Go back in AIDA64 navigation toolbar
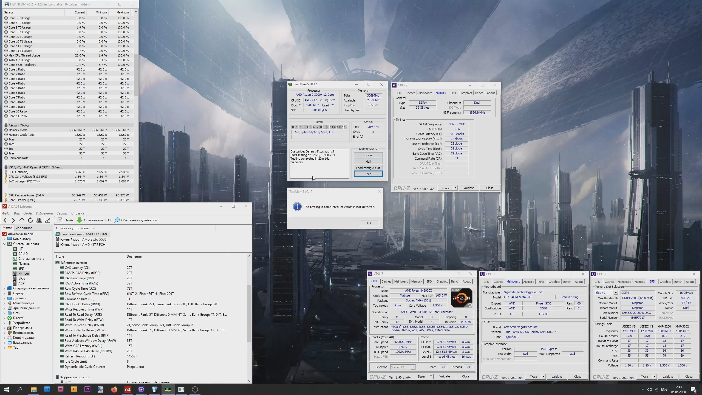Screen dimensions: 702x395 pyautogui.click(x=5, y=220)
